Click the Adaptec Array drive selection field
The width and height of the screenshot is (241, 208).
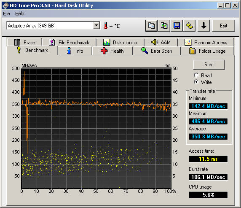[x=53, y=26]
